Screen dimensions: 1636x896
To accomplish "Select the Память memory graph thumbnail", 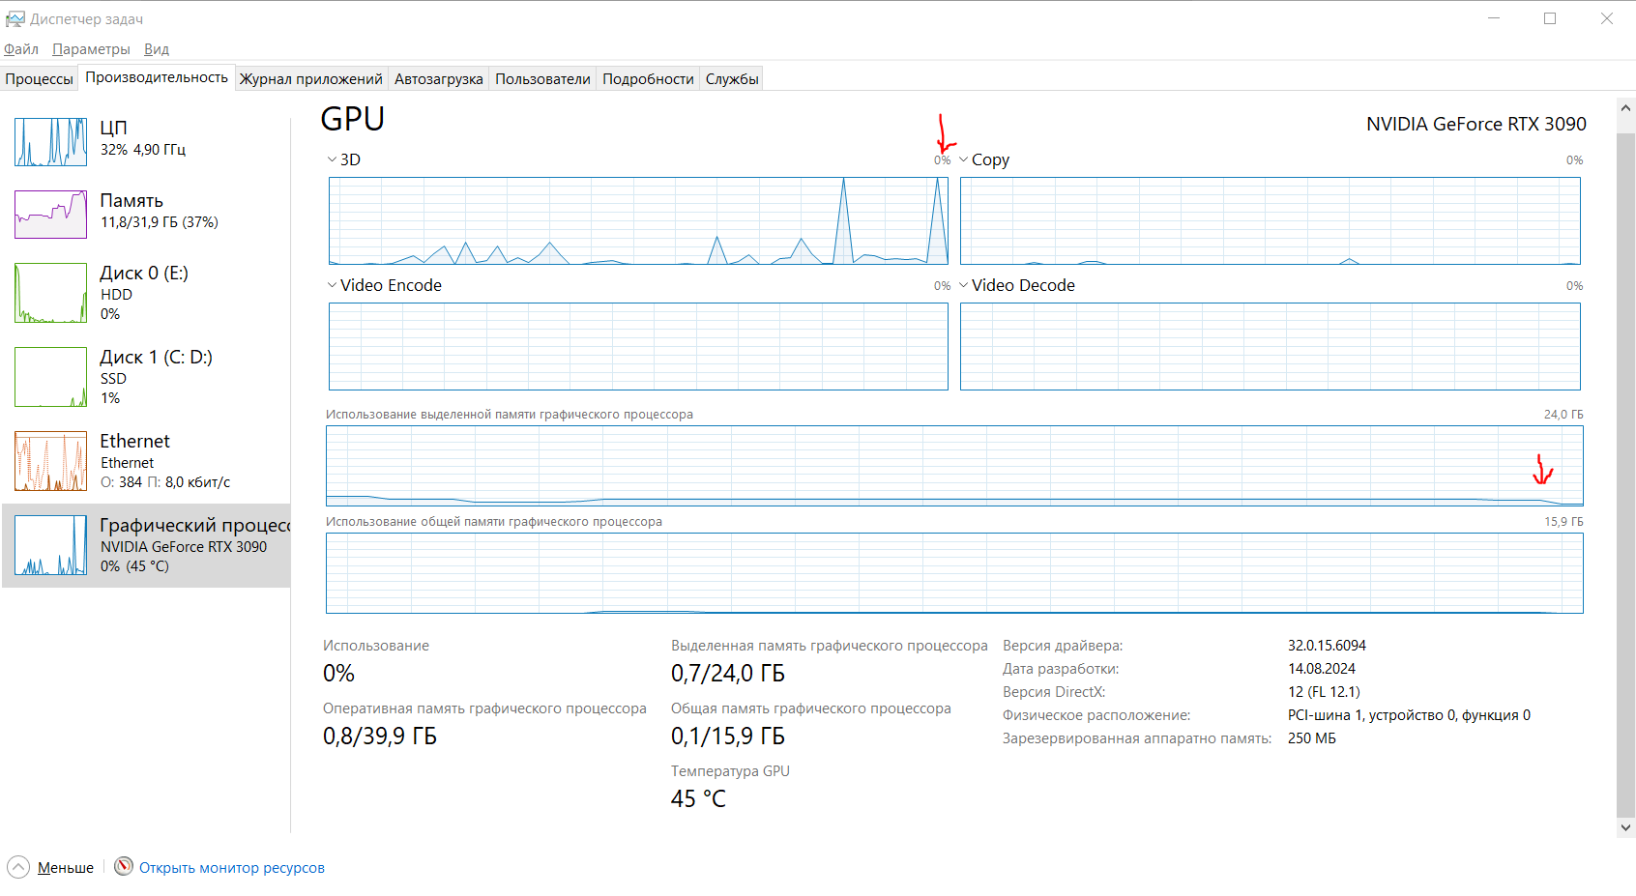I will pyautogui.click(x=50, y=215).
